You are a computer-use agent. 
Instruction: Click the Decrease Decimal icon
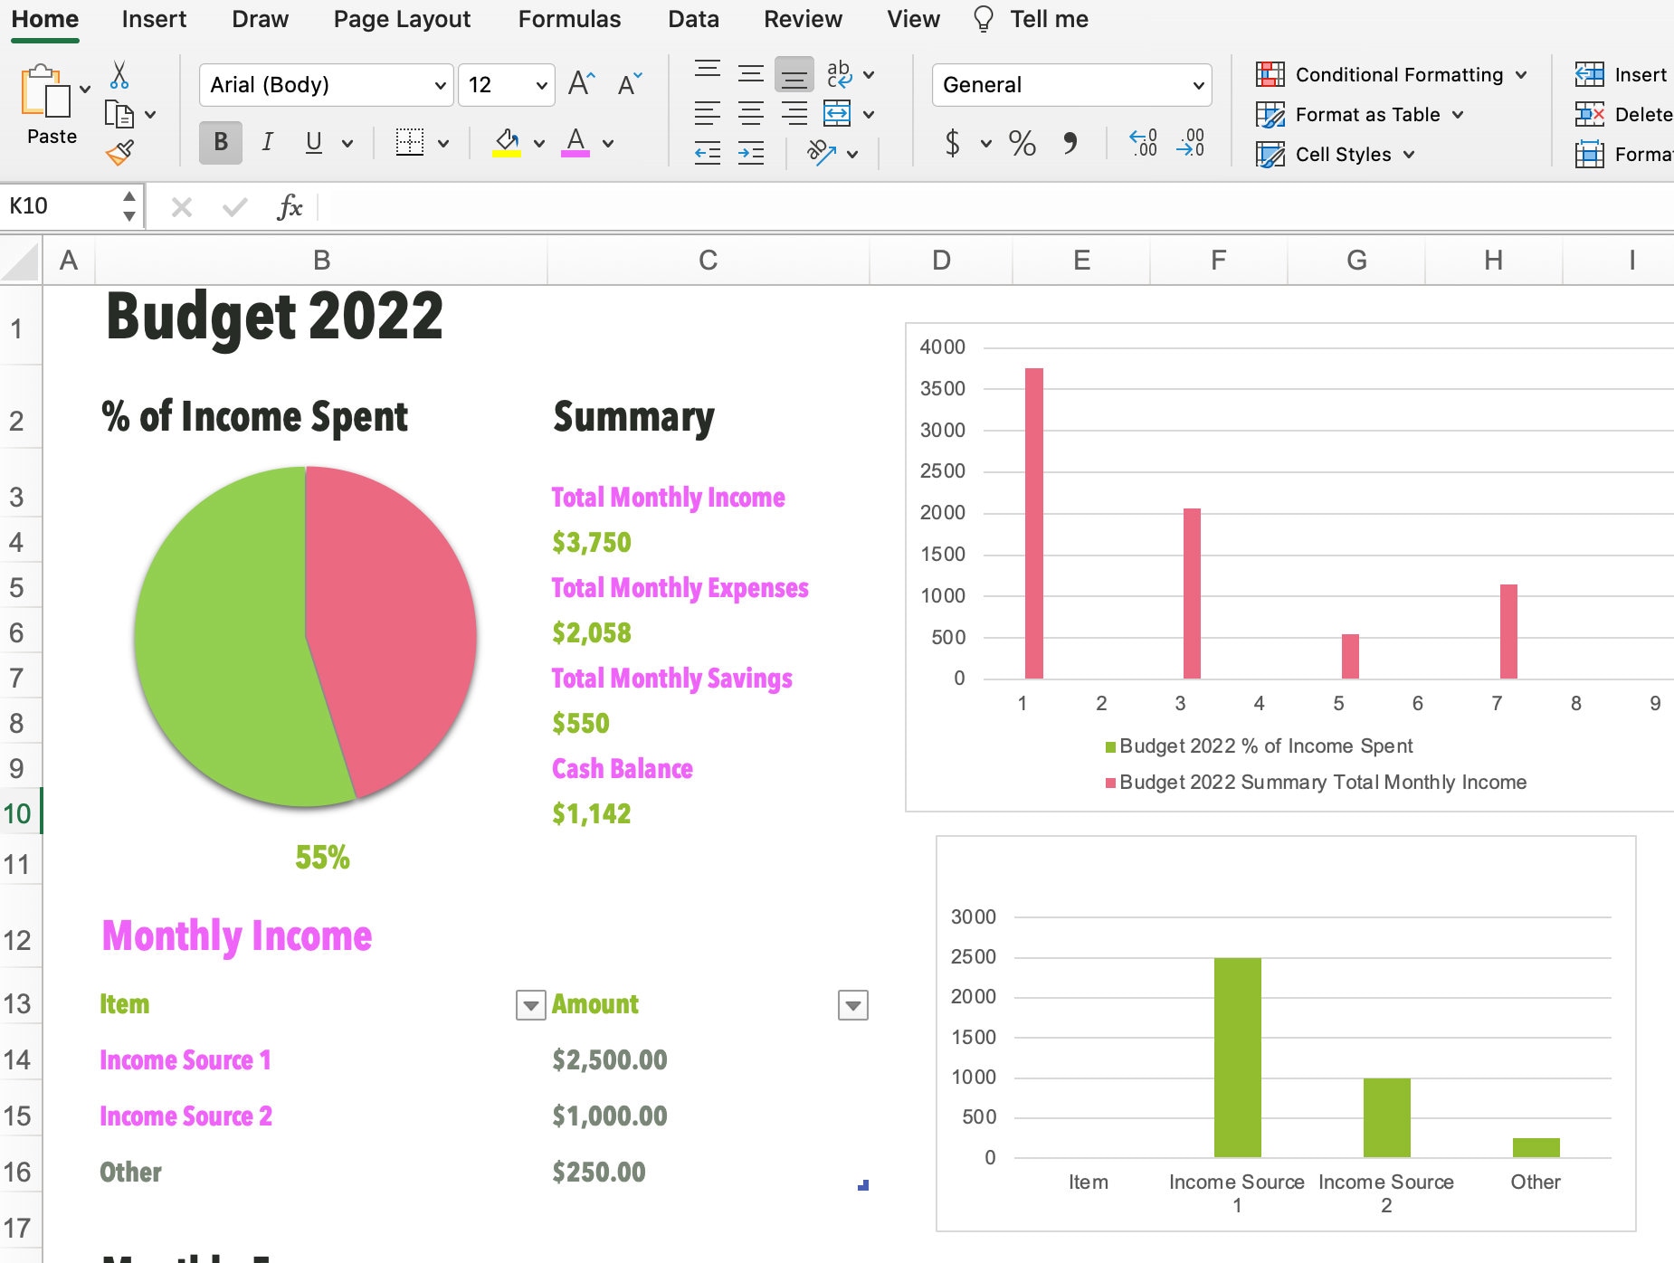pos(1190,143)
